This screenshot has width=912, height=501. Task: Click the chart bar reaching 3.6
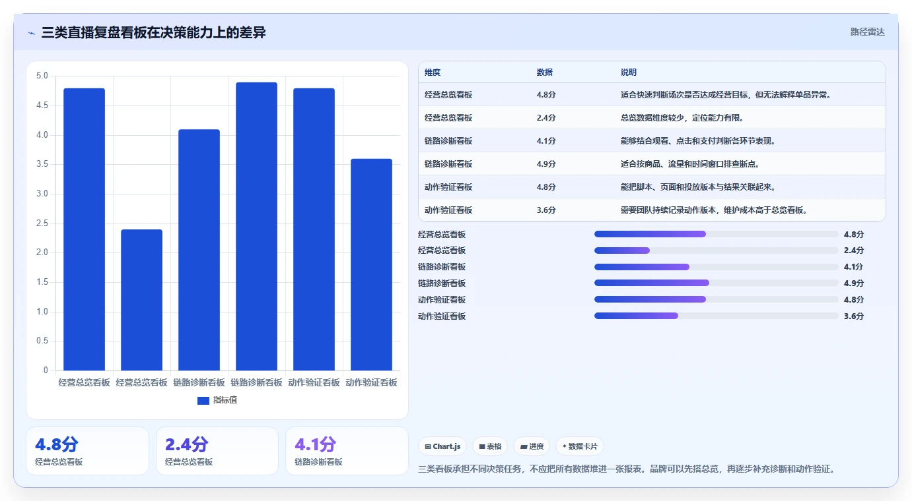(371, 264)
